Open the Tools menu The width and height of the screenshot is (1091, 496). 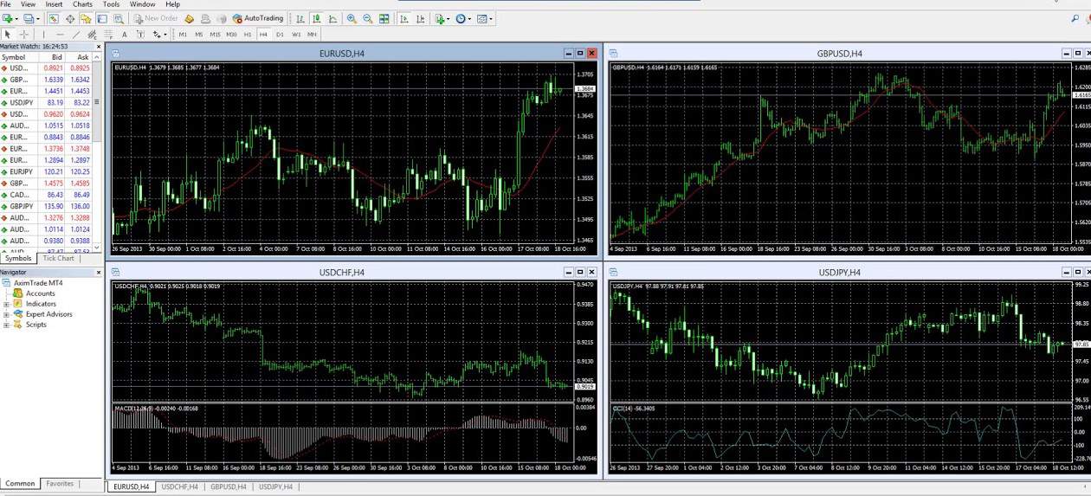pyautogui.click(x=111, y=4)
